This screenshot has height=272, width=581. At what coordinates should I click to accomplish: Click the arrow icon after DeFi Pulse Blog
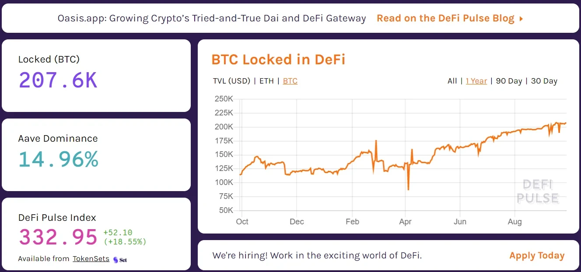pyautogui.click(x=521, y=19)
